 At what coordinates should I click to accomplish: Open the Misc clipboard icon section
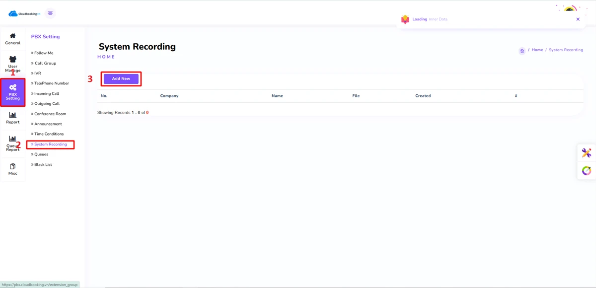[x=13, y=169]
